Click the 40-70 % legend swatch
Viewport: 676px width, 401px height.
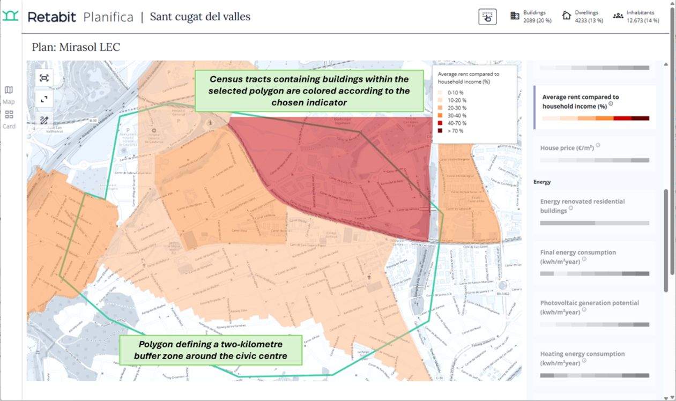[x=441, y=123]
